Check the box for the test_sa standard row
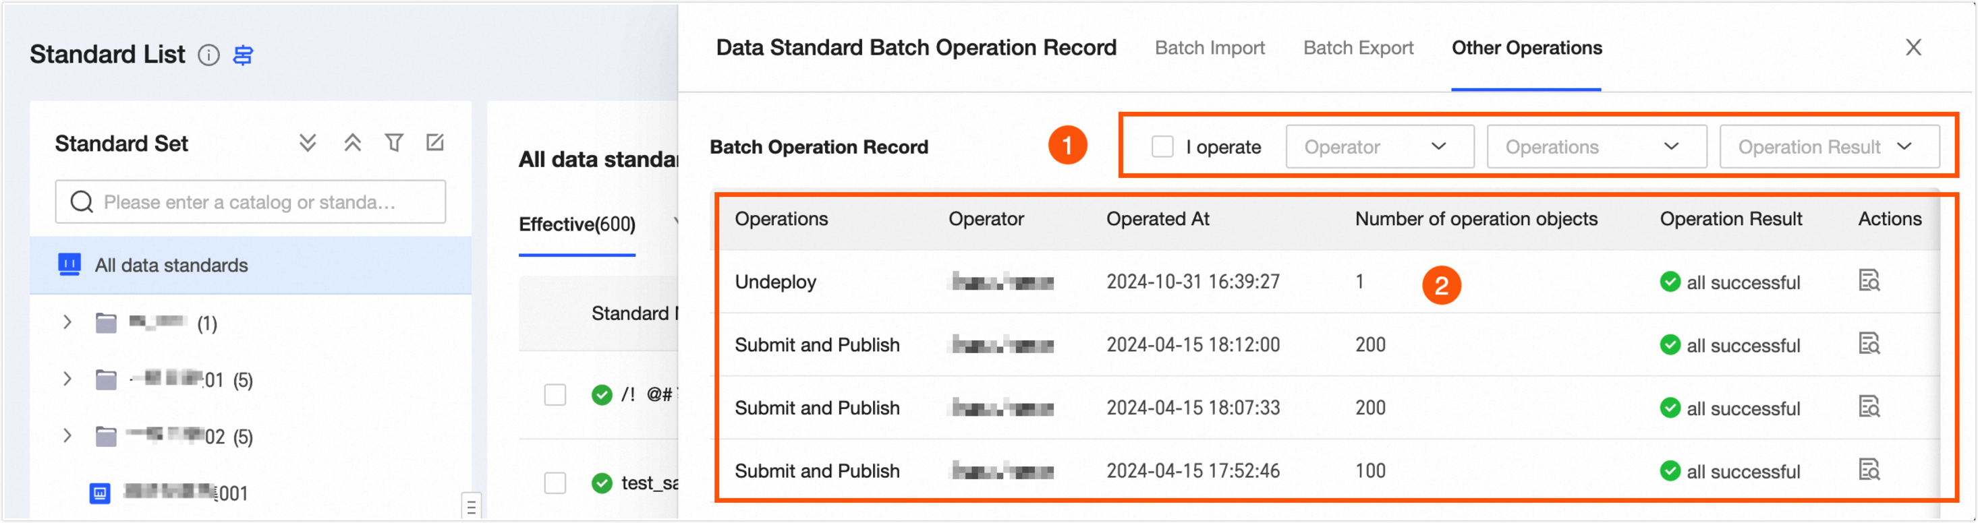The height and width of the screenshot is (523, 1978). (555, 483)
